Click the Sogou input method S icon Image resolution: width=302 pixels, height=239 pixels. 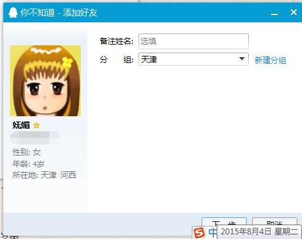[200, 232]
